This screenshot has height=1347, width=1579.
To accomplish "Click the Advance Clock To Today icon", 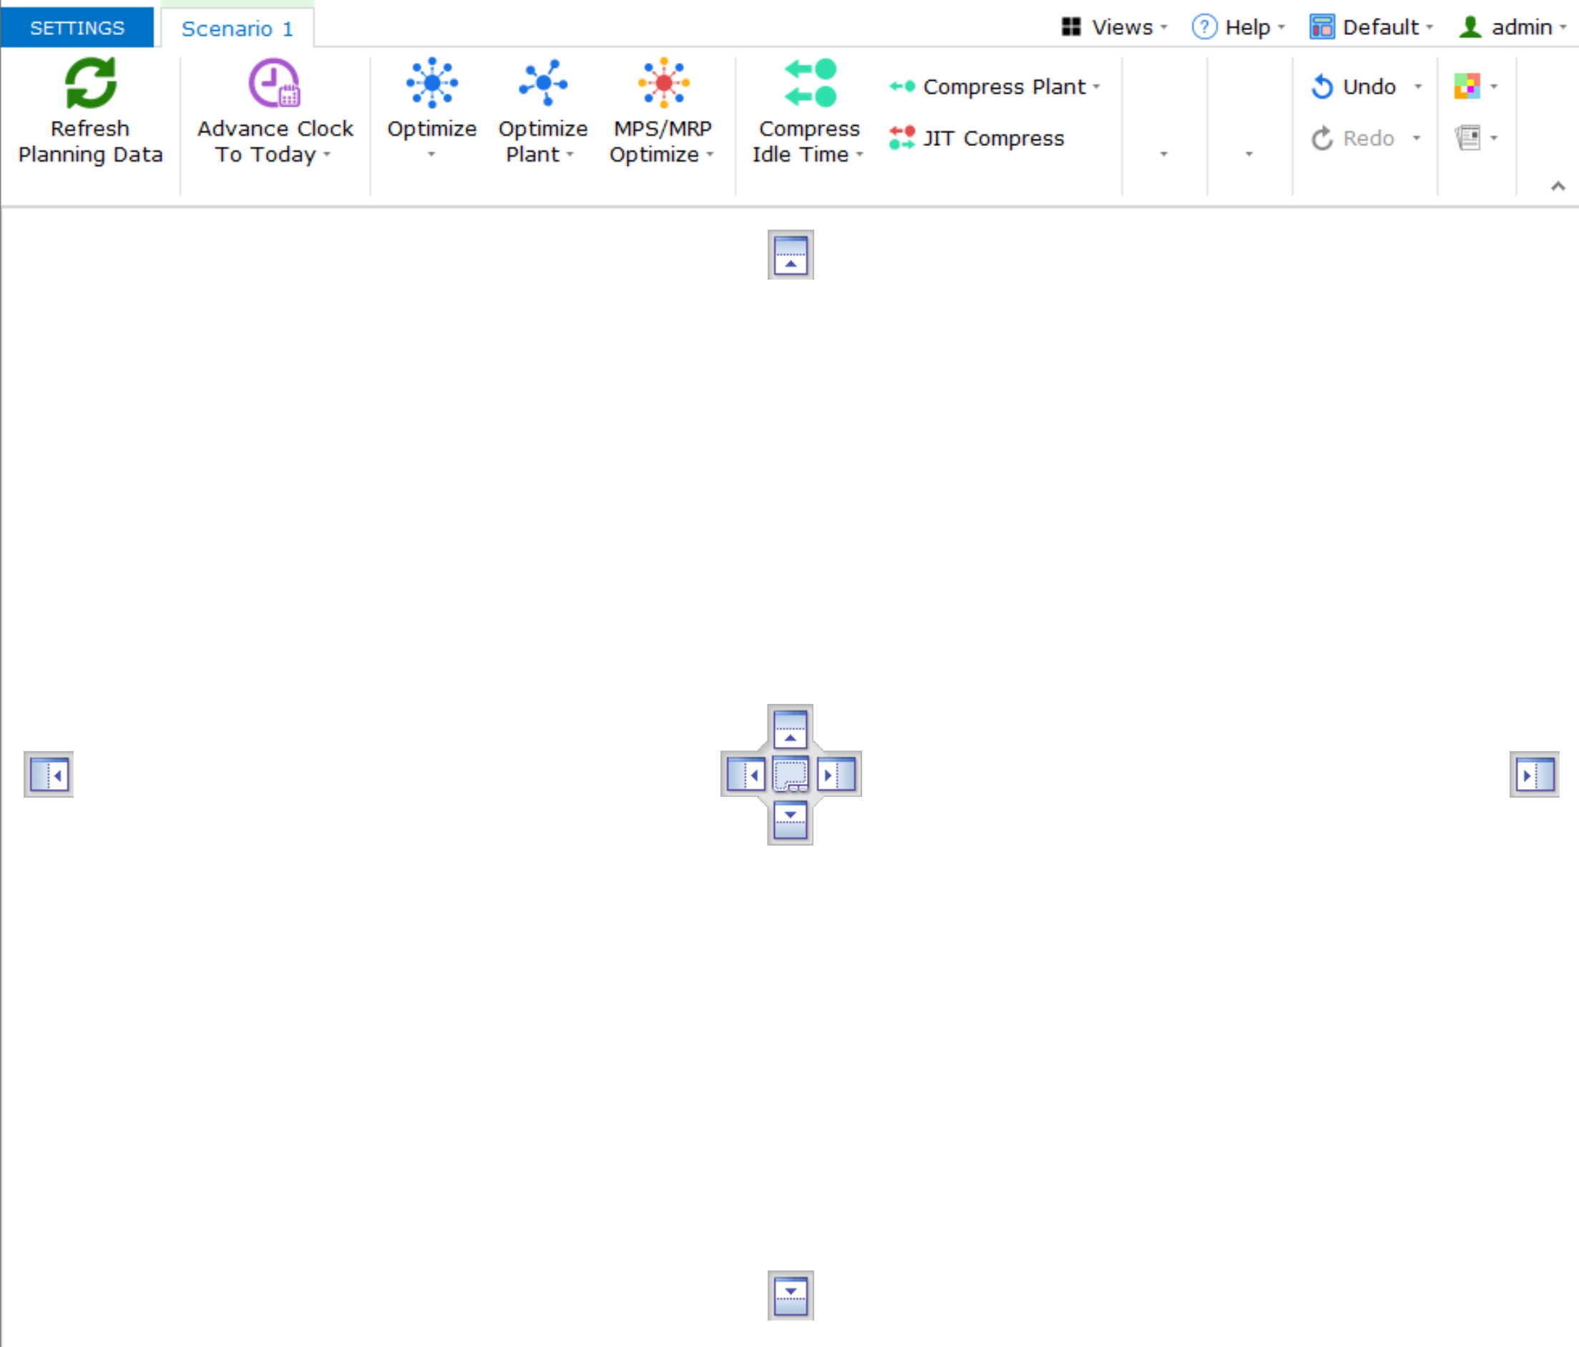I will pyautogui.click(x=274, y=83).
